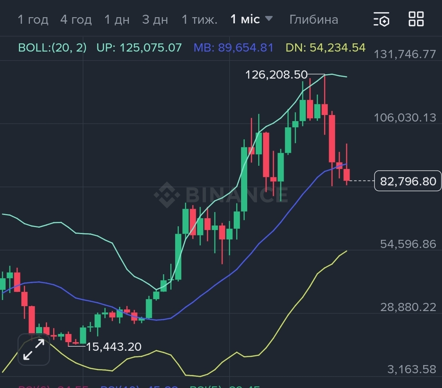The image size is (442, 388).
Task: Tap the high marker 126,208.50
Action: point(276,75)
